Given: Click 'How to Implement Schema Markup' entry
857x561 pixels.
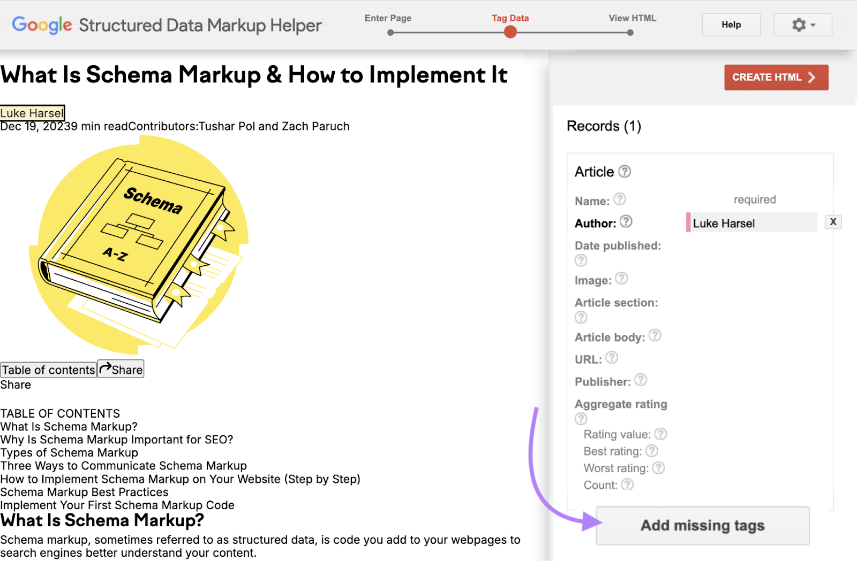Looking at the screenshot, I should click(180, 479).
